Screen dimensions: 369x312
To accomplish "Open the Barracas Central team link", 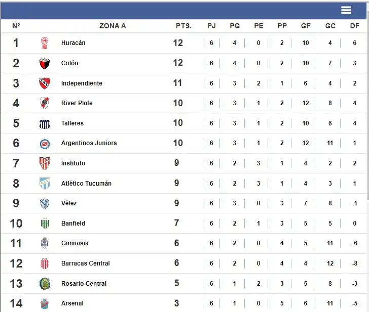I will [x=86, y=263].
